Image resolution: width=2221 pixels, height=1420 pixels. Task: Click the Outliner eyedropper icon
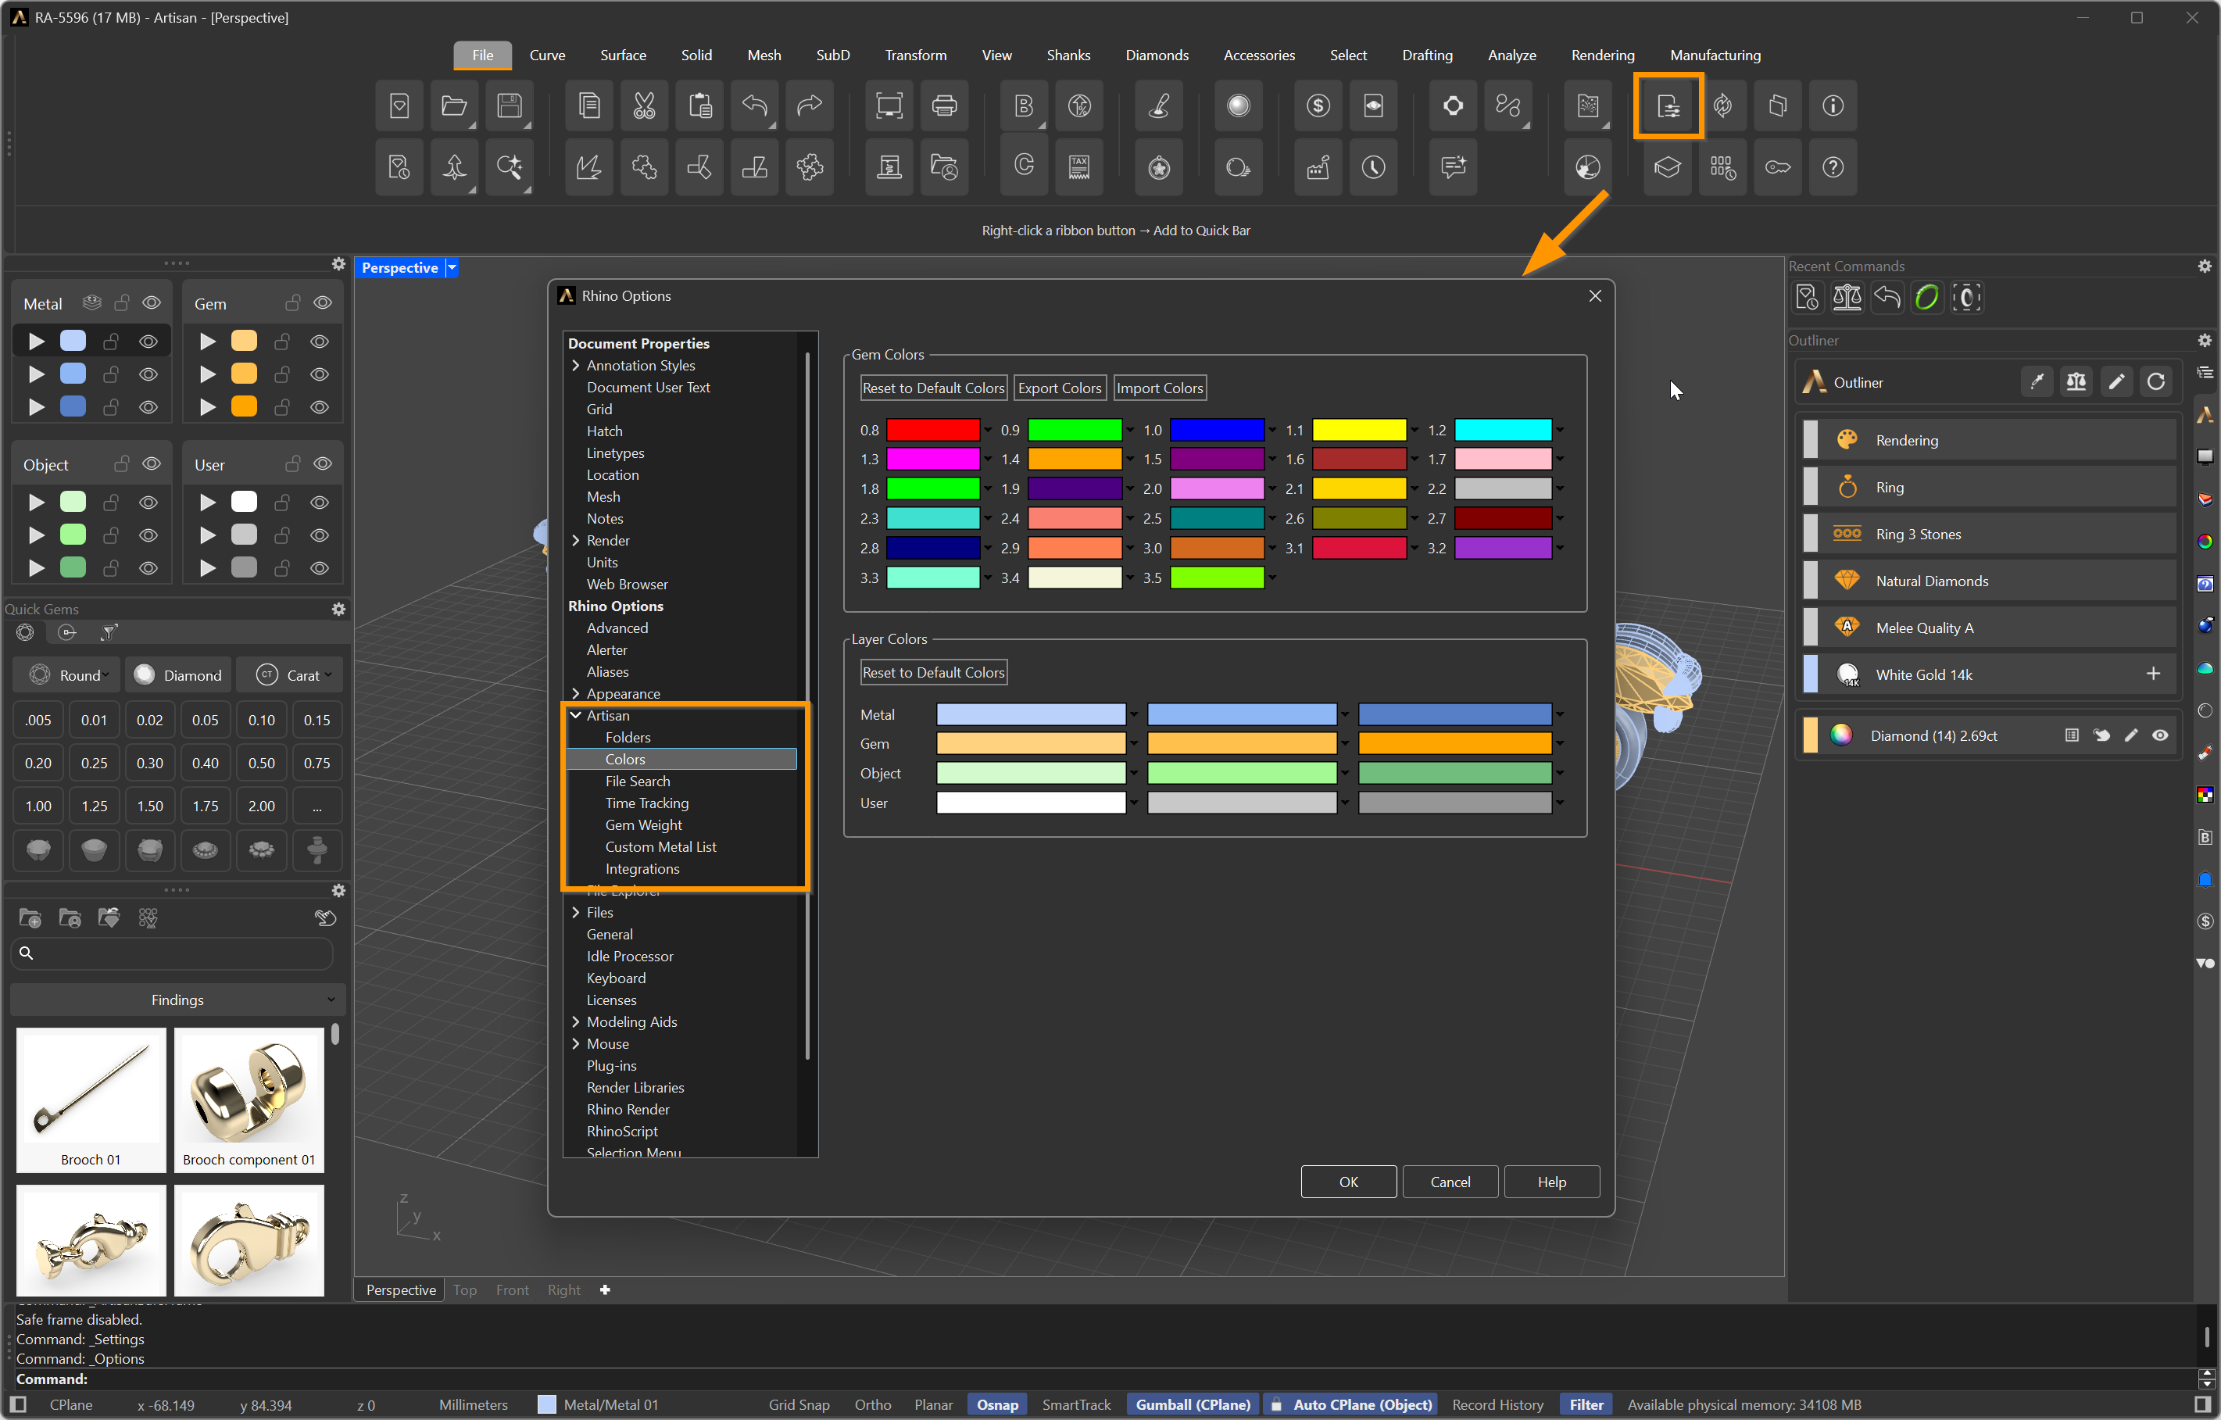(x=2037, y=381)
